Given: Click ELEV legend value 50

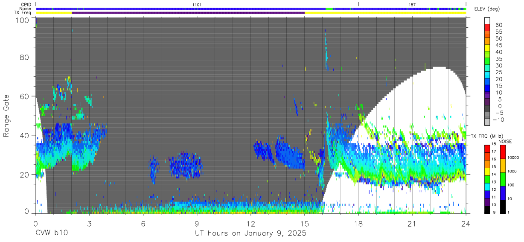Looking at the screenshot, I should click(x=499, y=39).
